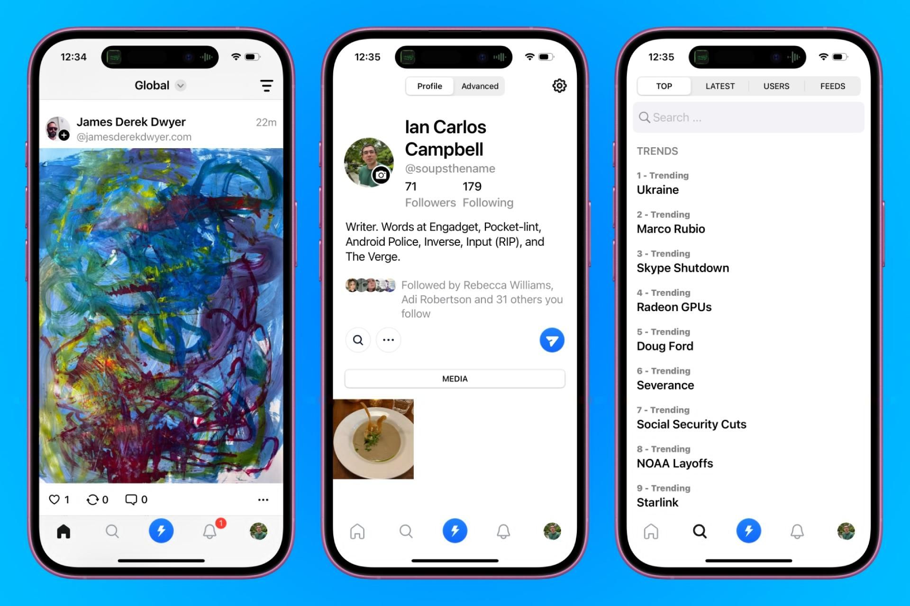Switch to the Advanced tab
The width and height of the screenshot is (910, 606).
point(479,86)
